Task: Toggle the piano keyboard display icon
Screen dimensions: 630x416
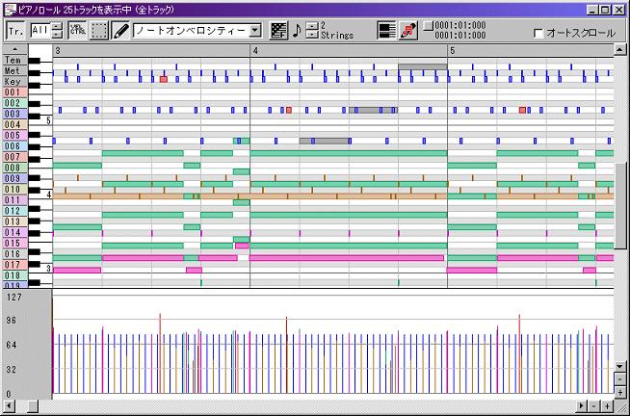Action: point(385,31)
